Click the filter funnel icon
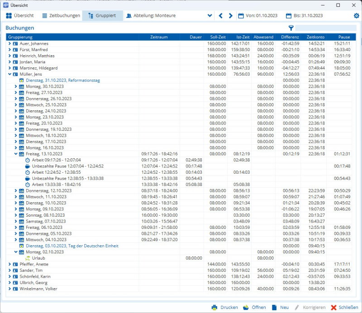 coord(291,28)
